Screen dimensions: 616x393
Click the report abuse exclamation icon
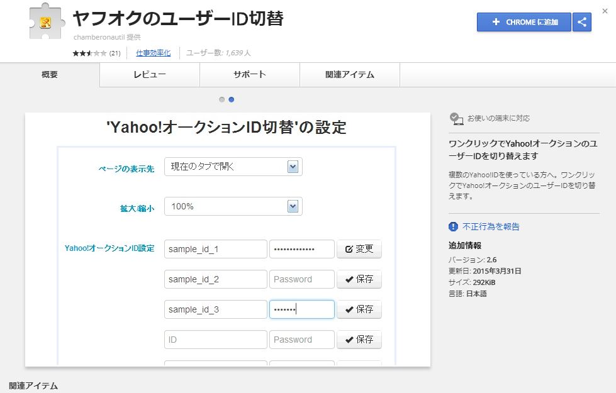pyautogui.click(x=453, y=226)
